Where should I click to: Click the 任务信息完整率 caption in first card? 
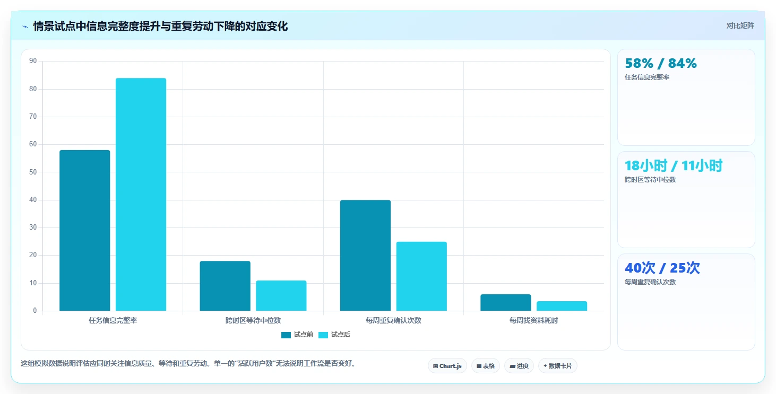pyautogui.click(x=647, y=77)
